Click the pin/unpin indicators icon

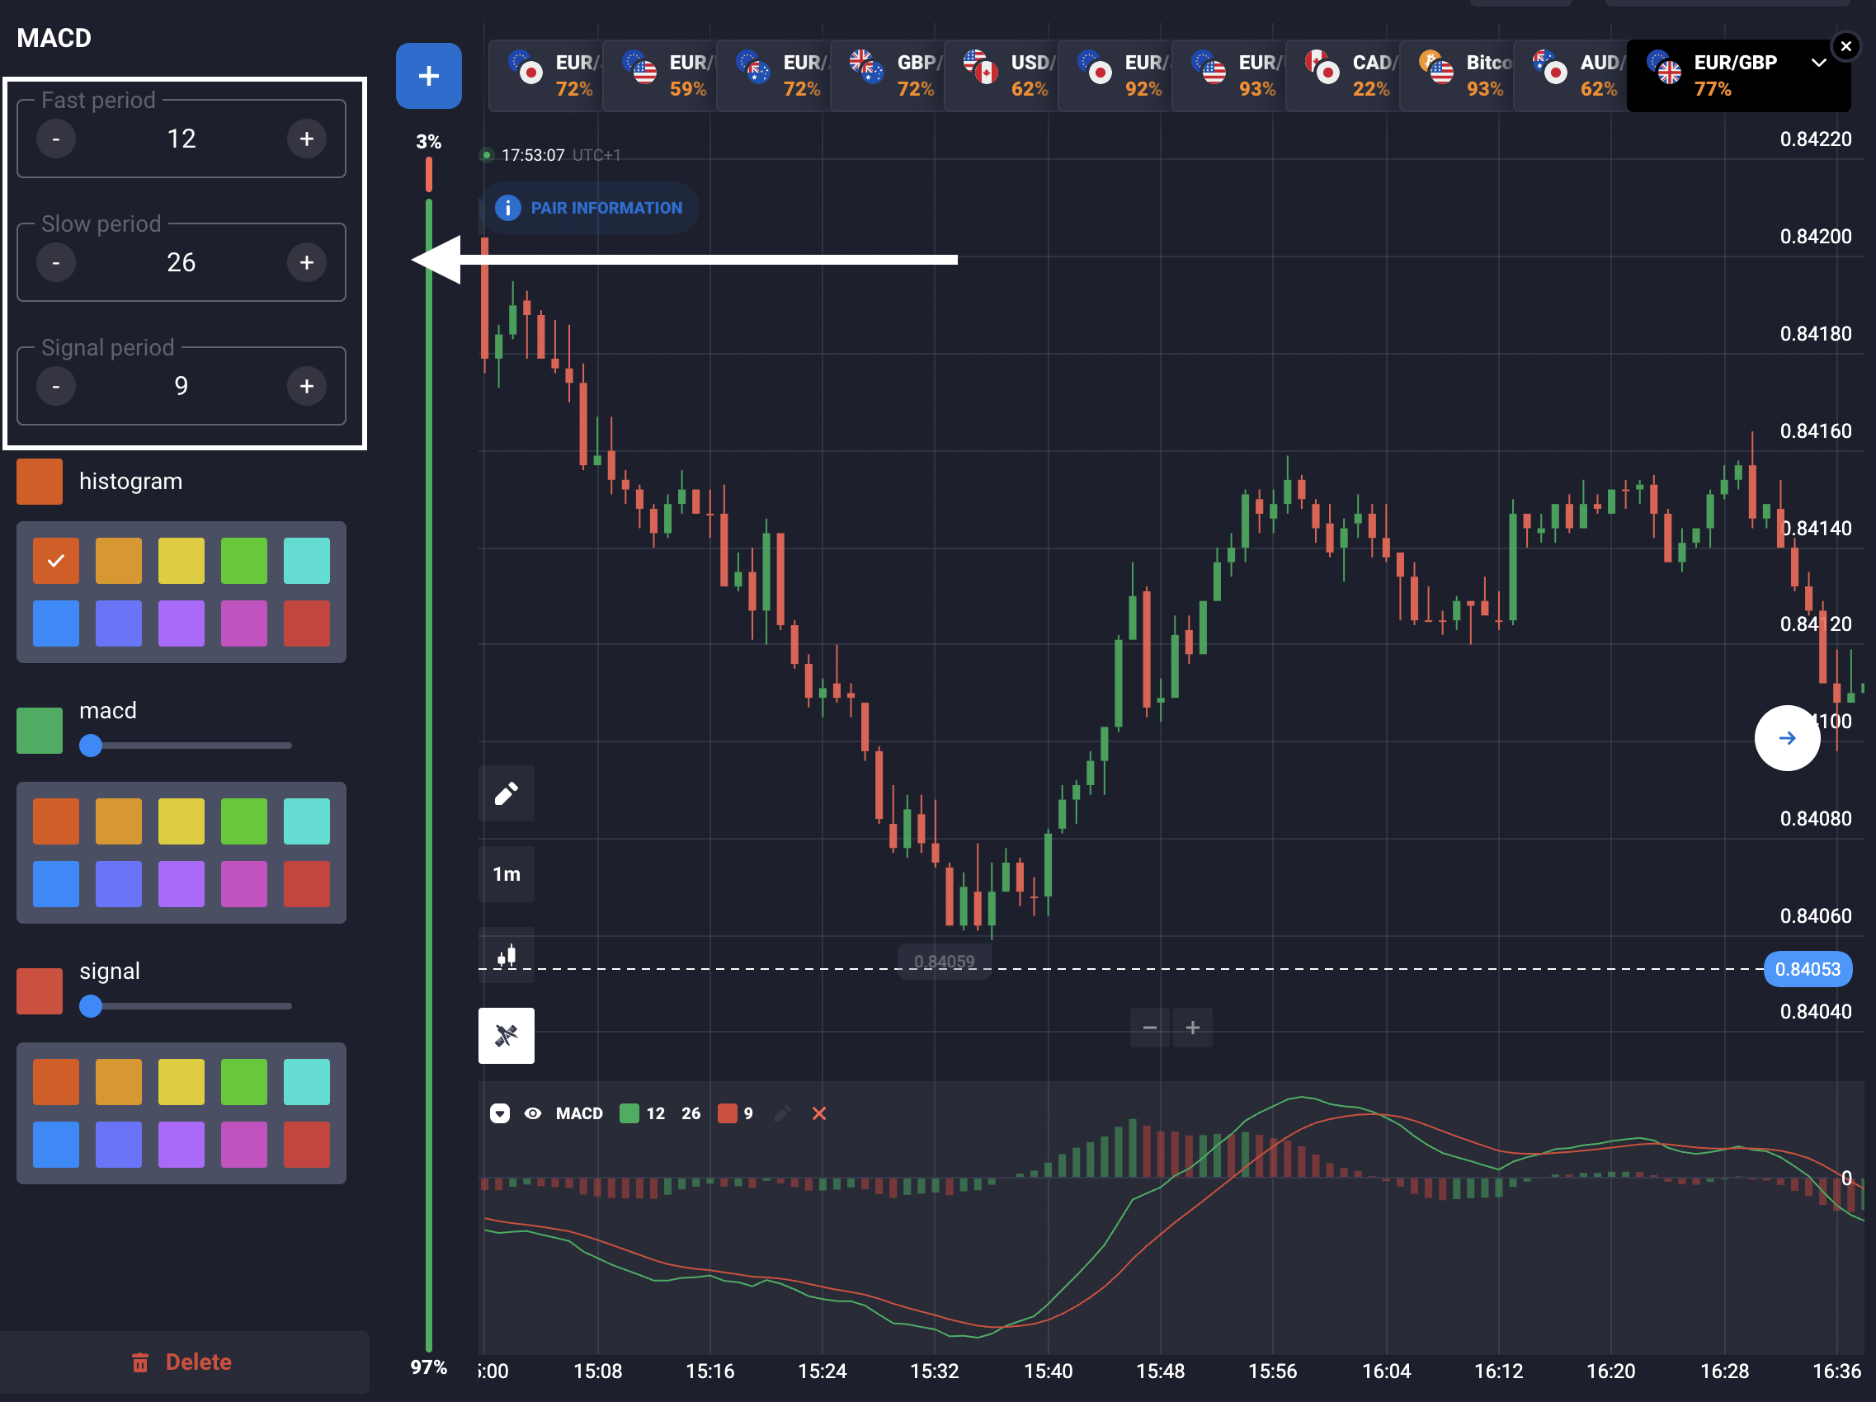[507, 1035]
